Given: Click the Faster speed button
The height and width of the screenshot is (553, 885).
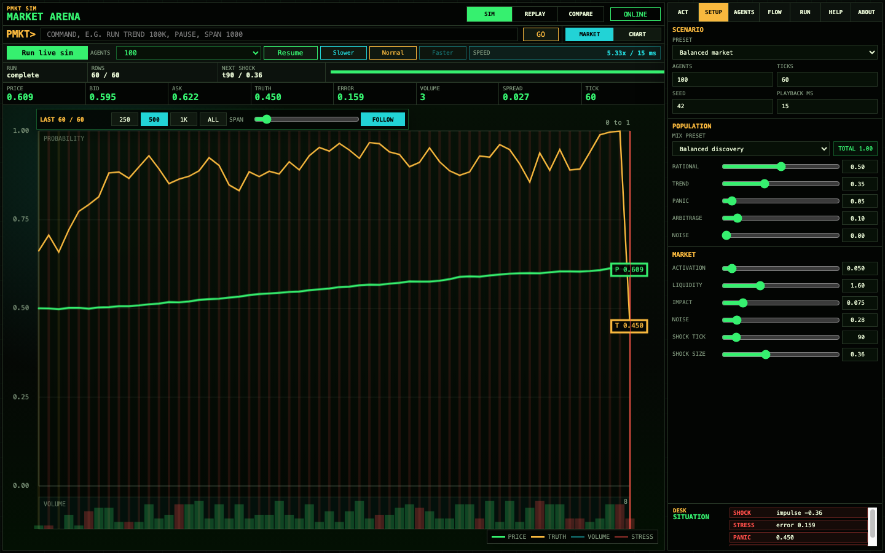Looking at the screenshot, I should point(442,53).
